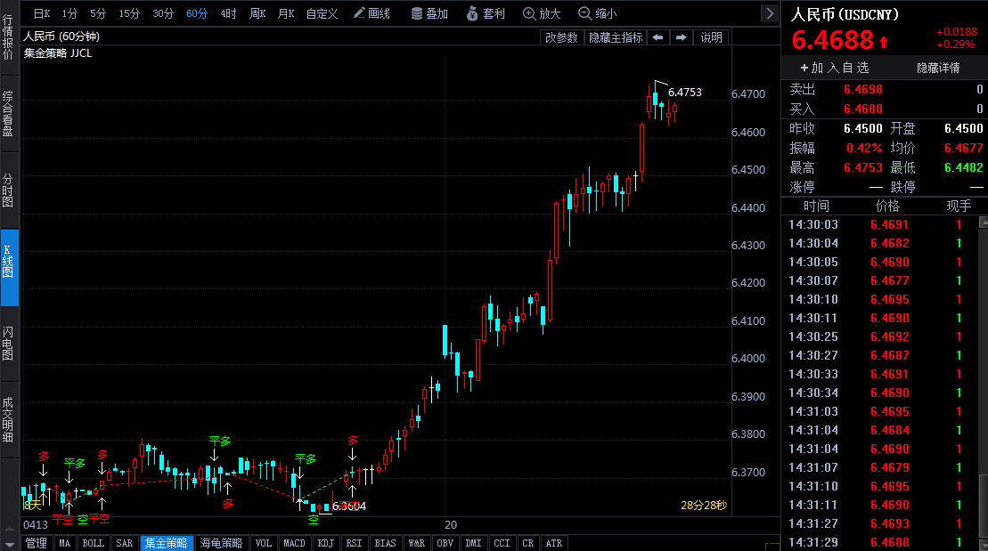Open the 说明 description button
This screenshot has height=551, width=988.
(x=712, y=37)
